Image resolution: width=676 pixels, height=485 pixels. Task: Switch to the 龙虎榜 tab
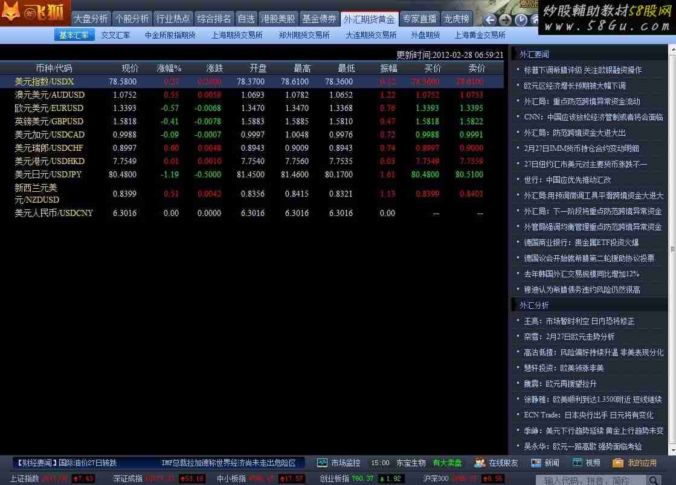click(457, 19)
